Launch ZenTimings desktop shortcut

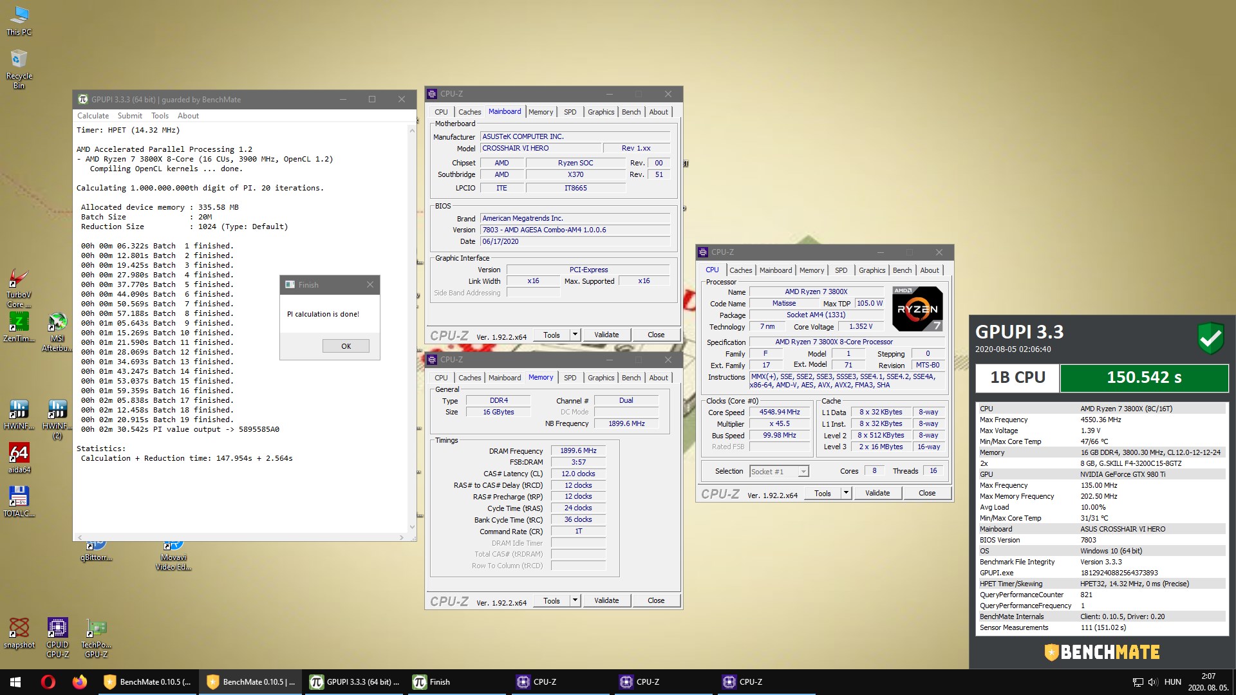pyautogui.click(x=19, y=326)
